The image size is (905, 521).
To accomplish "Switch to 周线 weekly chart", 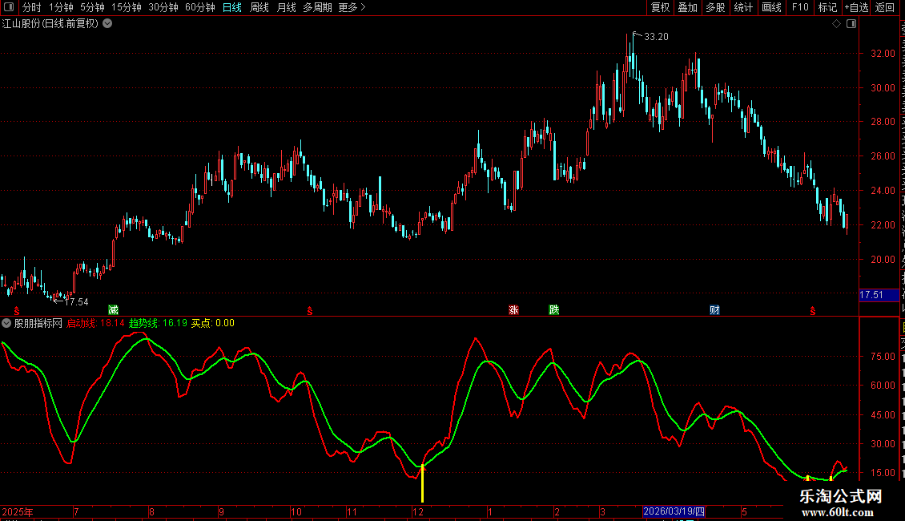I will click(259, 7).
